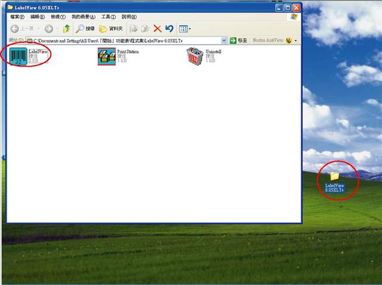Click the red X Delete icon
Viewport: 382px width, 285px height.
coord(158,29)
